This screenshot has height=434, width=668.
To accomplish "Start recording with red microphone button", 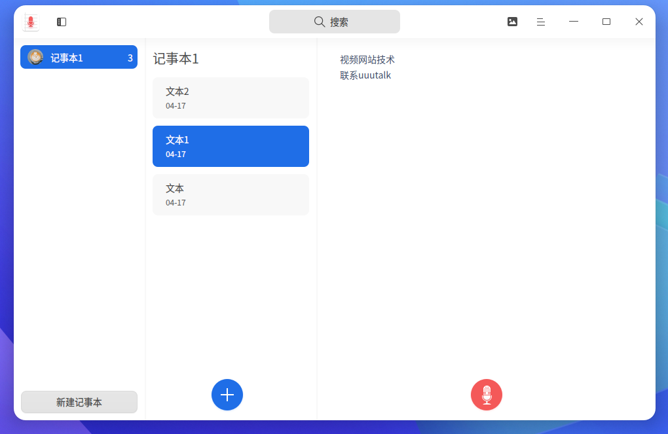I will tap(487, 395).
